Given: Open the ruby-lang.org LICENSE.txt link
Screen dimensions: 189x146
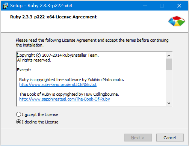Looking at the screenshot, I should click(x=58, y=84).
